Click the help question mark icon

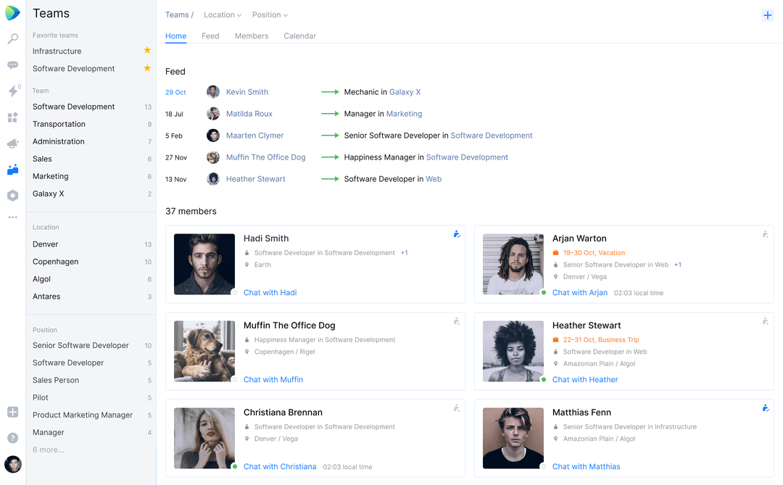(x=13, y=438)
